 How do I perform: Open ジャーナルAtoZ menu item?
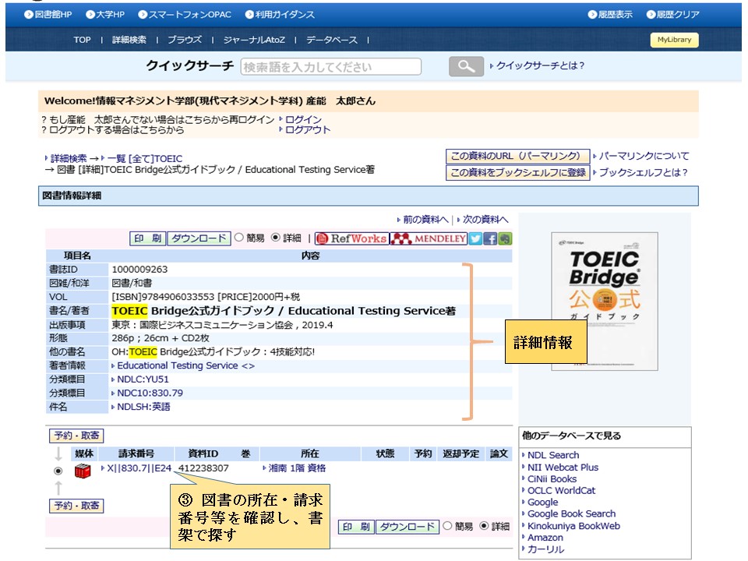click(x=254, y=40)
